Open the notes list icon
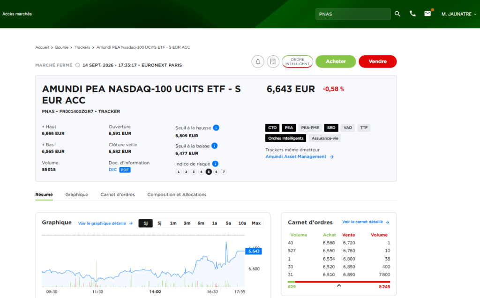Screen dimensions: 480x298 click(273, 61)
